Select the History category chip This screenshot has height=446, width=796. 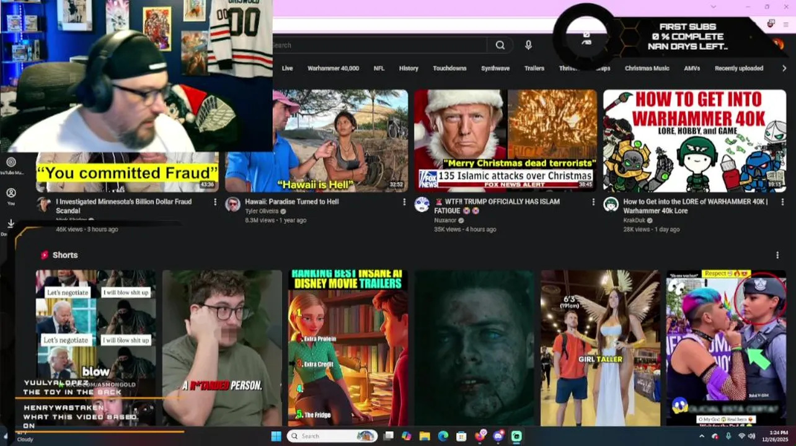tap(409, 69)
